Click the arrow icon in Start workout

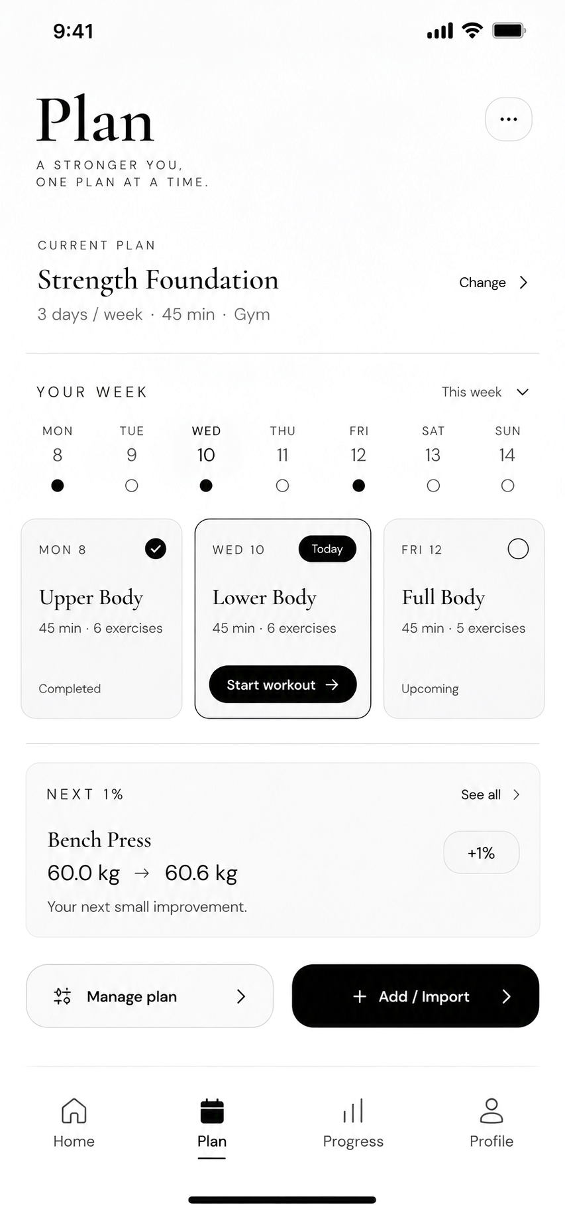[x=332, y=684]
